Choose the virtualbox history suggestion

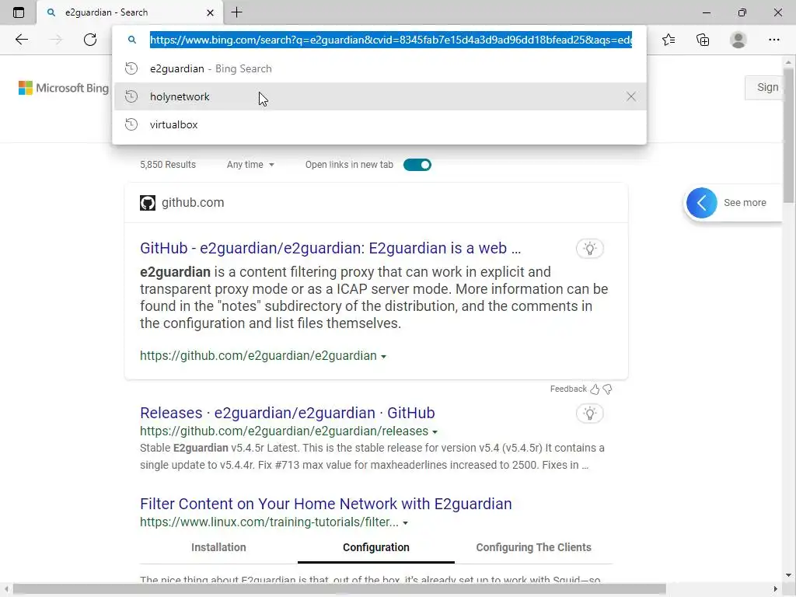click(379, 124)
